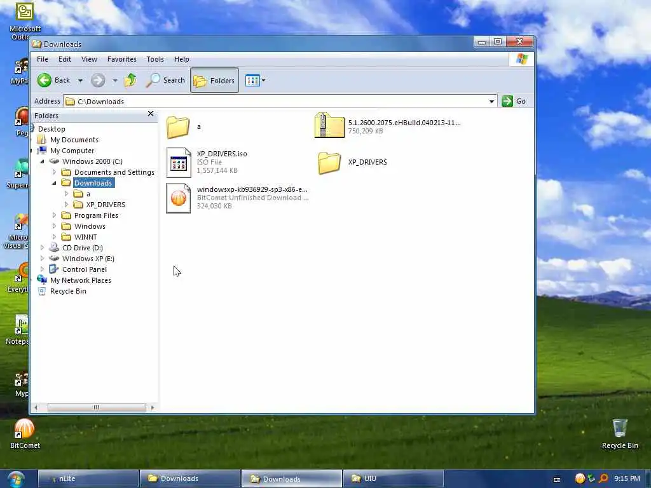Click left arrow of folder pane scrollbar
Viewport: 651px width, 488px height.
(x=36, y=407)
